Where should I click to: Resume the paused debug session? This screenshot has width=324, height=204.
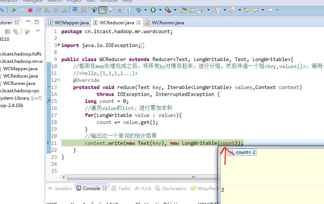click(x=13, y=10)
